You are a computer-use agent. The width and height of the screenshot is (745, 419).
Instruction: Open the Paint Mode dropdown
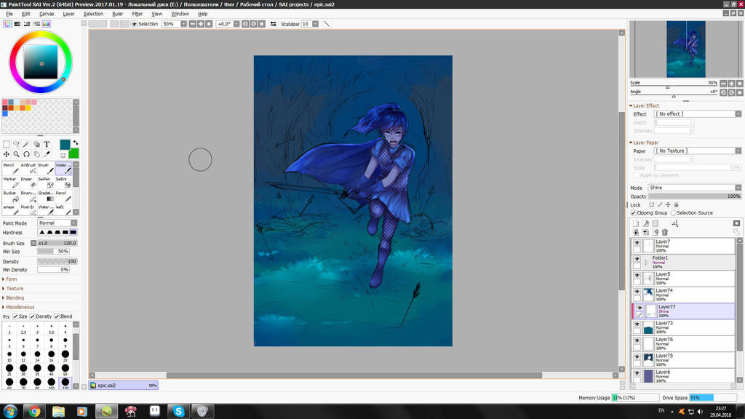pos(57,223)
